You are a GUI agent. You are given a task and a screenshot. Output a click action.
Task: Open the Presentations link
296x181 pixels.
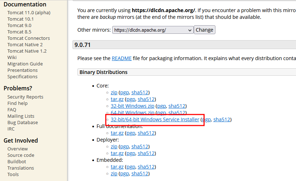(23, 70)
